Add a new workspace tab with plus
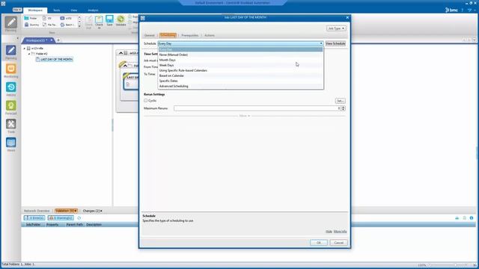 point(58,40)
